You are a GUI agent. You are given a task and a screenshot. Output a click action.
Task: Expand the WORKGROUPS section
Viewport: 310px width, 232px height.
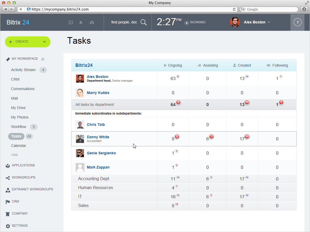click(23, 177)
